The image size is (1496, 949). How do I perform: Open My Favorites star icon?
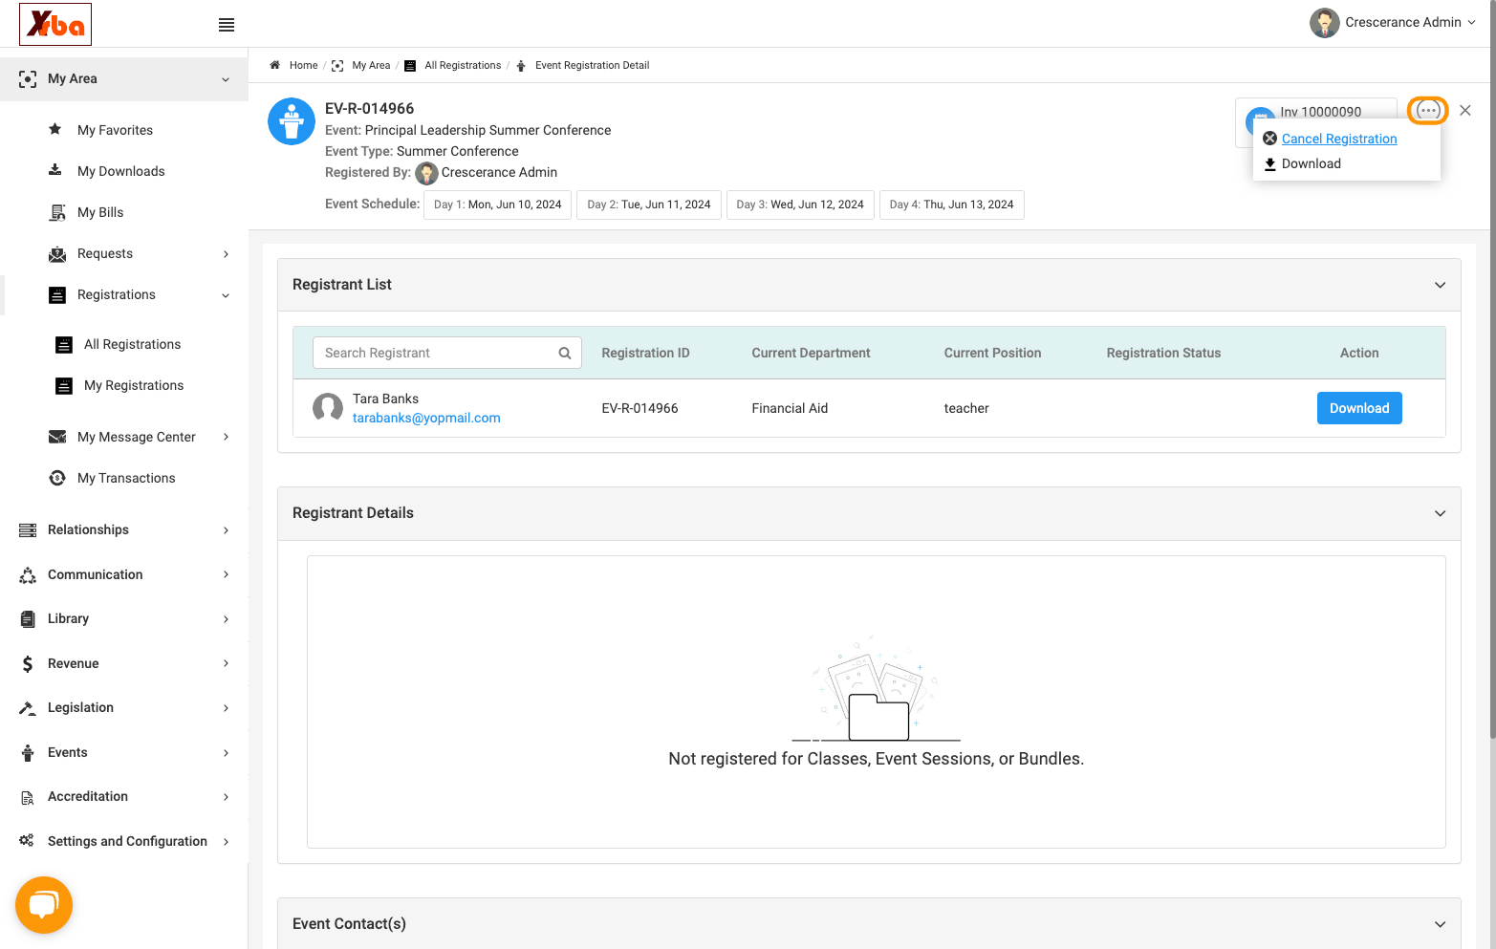tap(55, 129)
